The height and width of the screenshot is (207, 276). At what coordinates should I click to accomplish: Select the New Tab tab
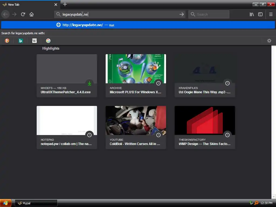click(30, 5)
